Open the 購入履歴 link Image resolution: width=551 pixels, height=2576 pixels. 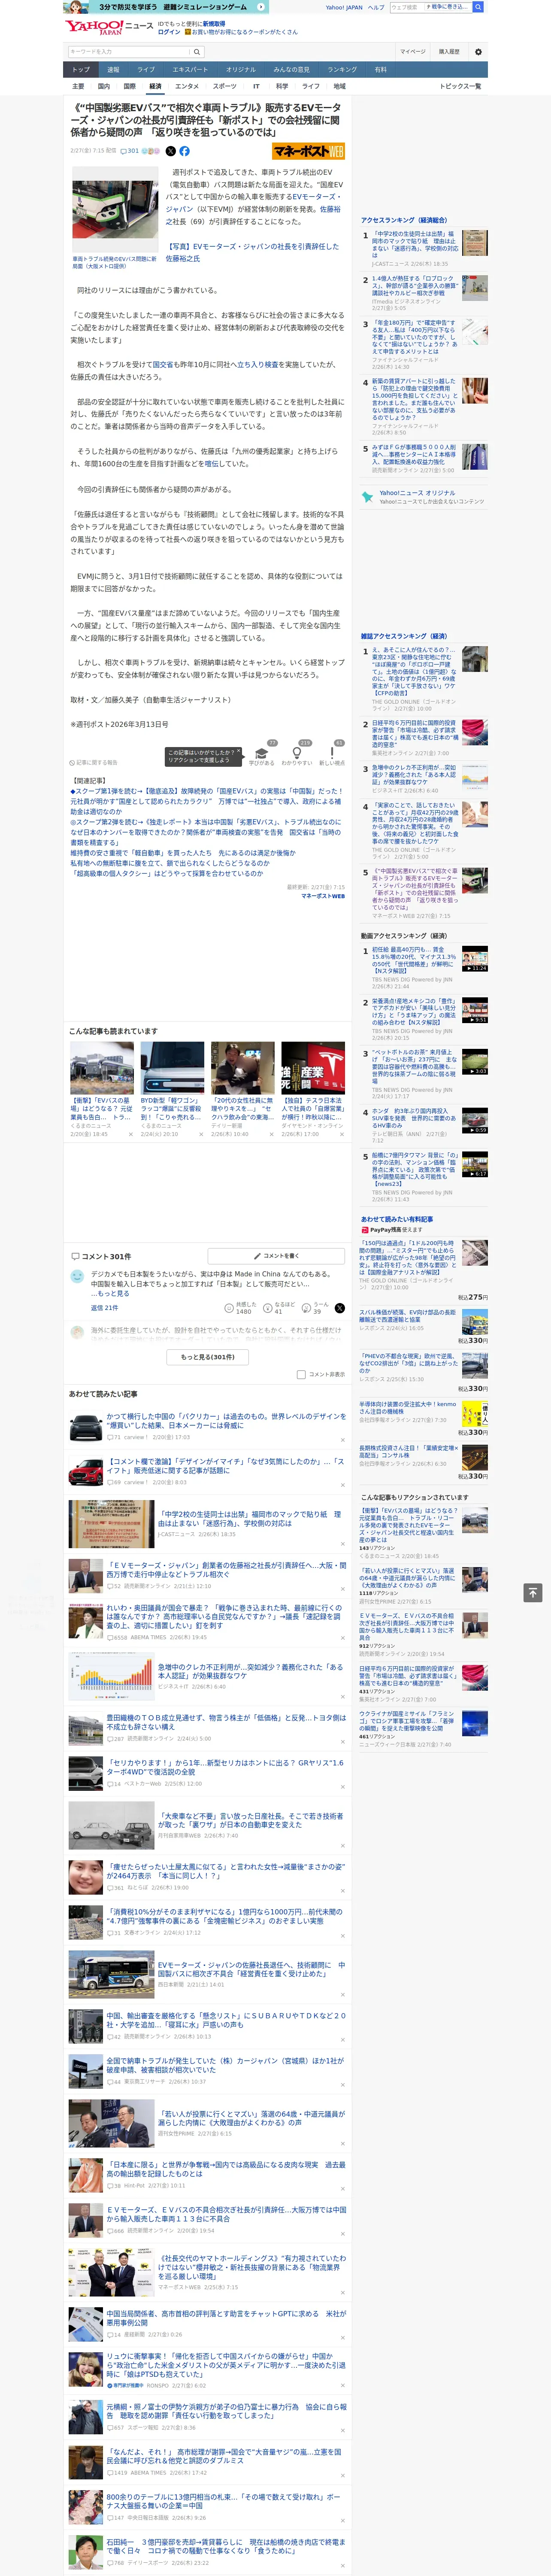click(x=449, y=52)
